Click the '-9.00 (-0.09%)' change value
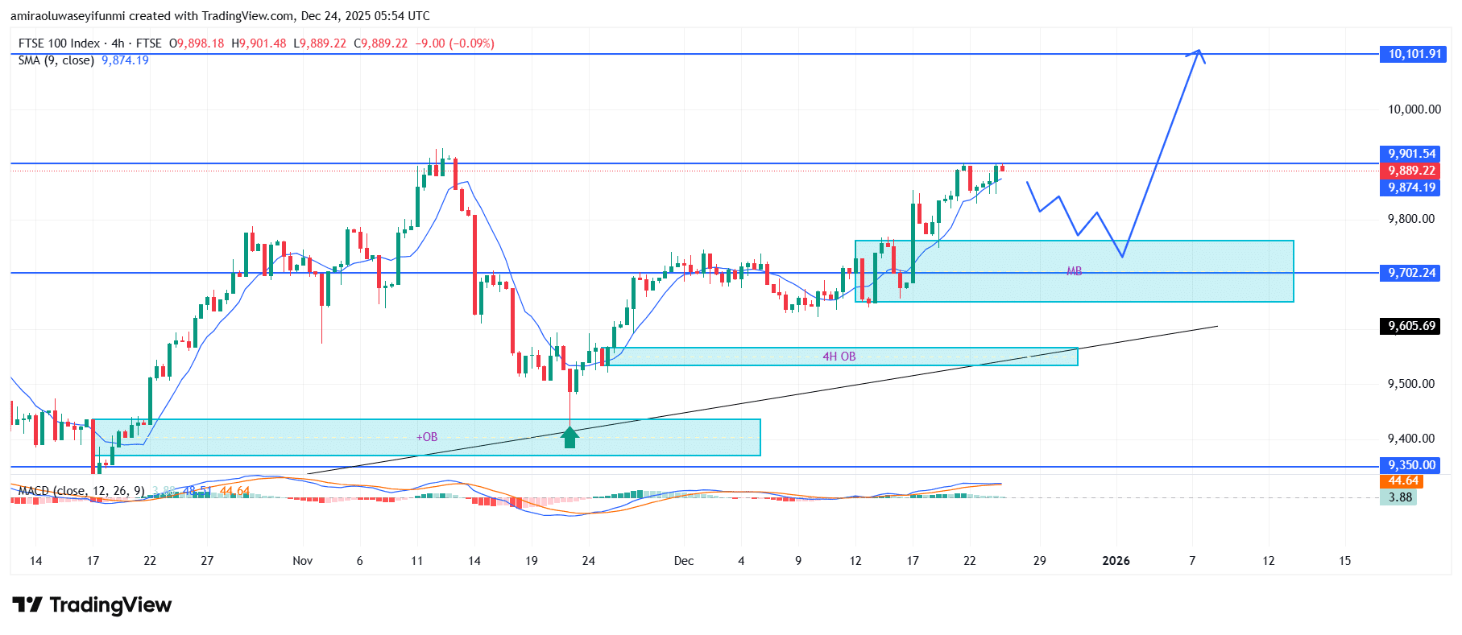Viewport: 1462px width, 635px height. (454, 43)
